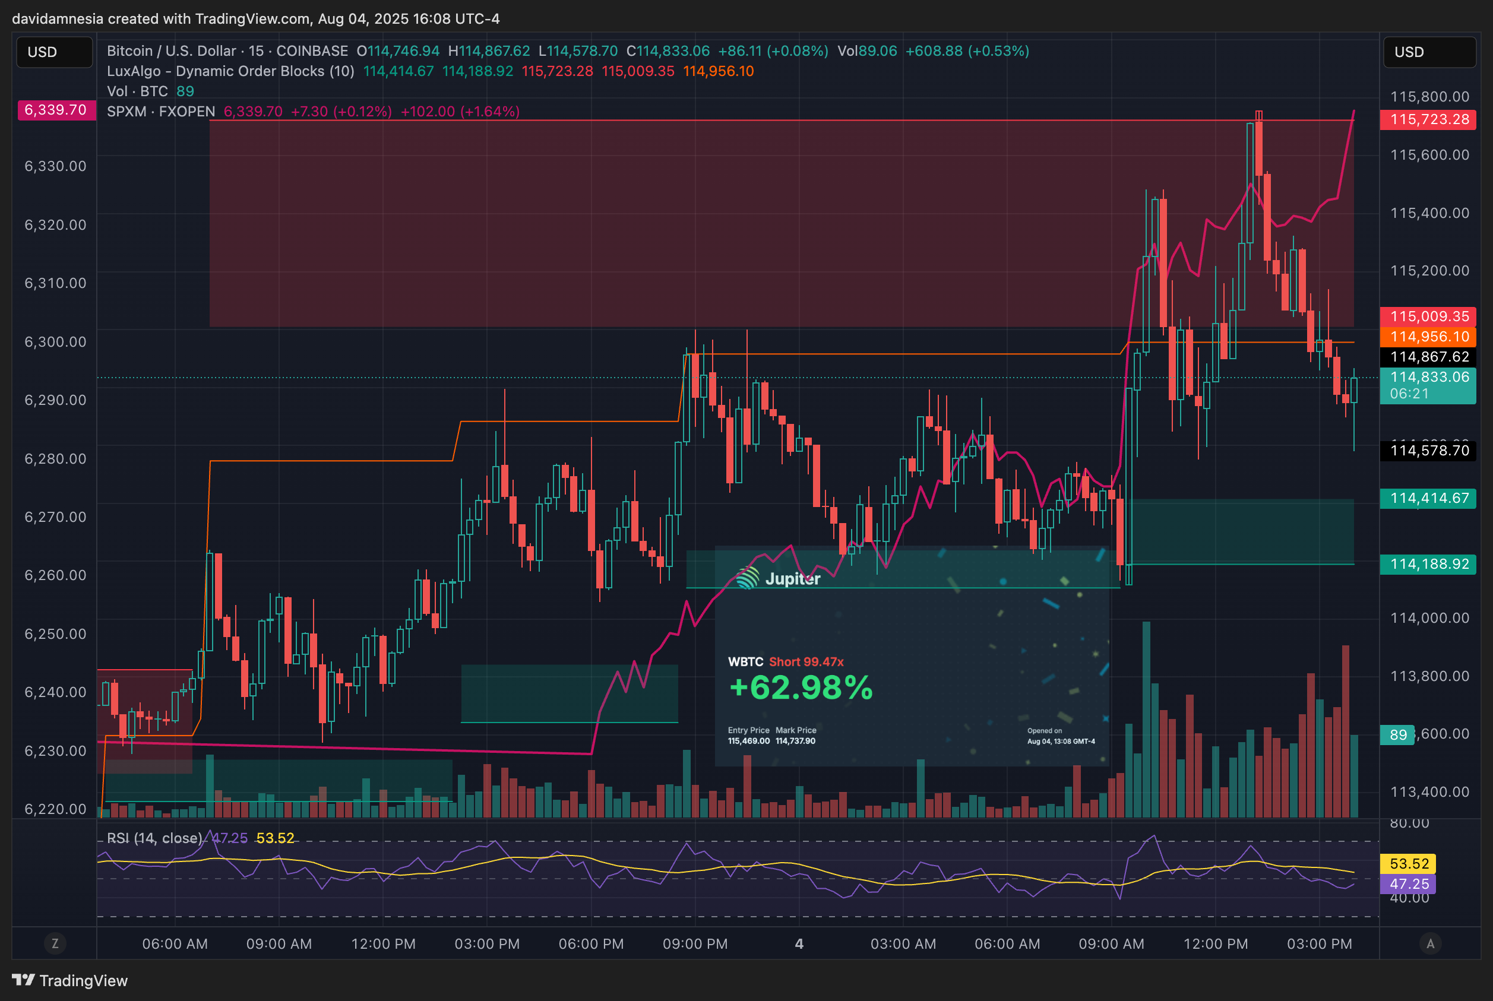Open USD currency selector above the 6,339.70 label
The image size is (1493, 1001).
point(54,52)
